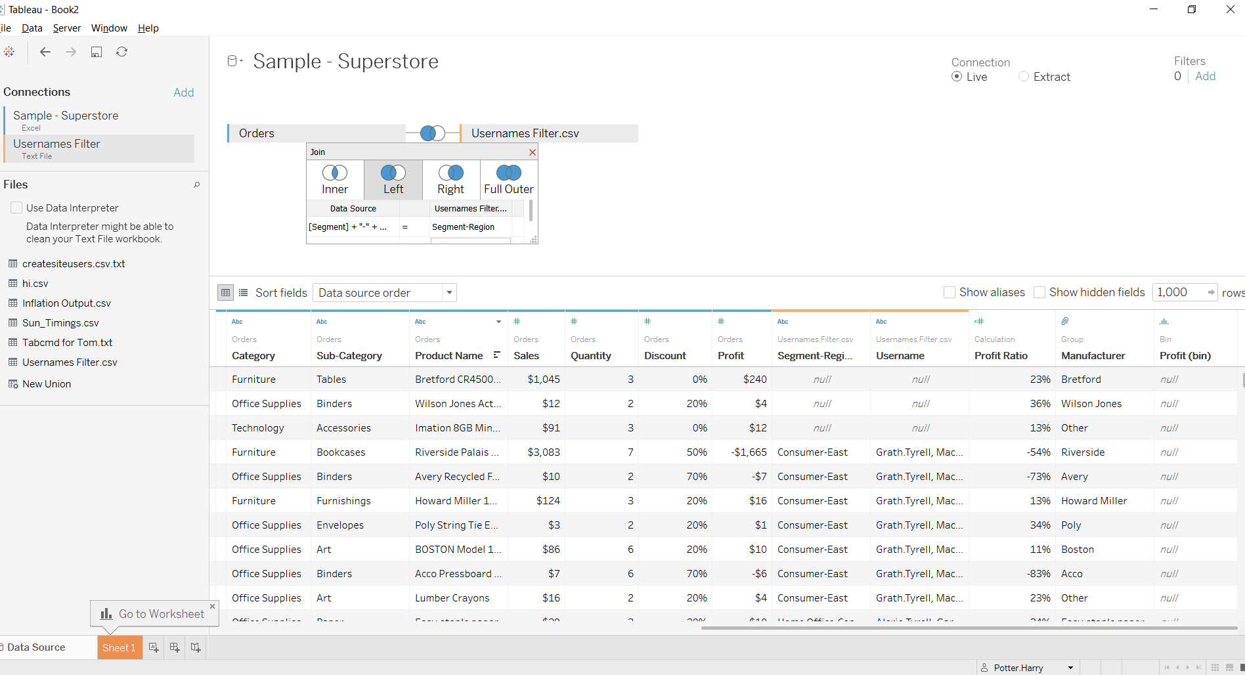Click Add under Filters
This screenshot has height=675, width=1245.
point(1206,76)
